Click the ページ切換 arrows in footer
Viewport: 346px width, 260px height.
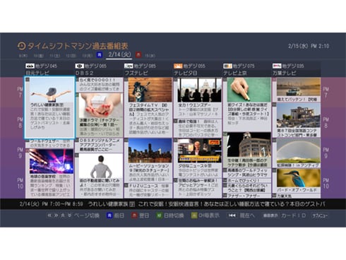(x=60, y=215)
